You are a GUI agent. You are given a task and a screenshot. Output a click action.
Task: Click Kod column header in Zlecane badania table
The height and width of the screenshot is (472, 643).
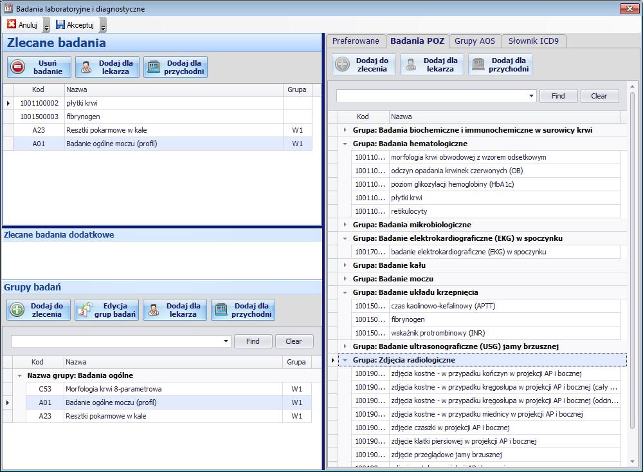(39, 90)
